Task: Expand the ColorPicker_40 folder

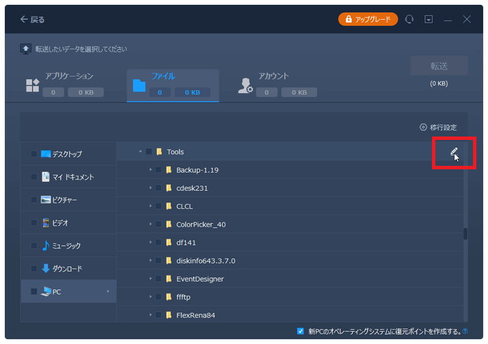Action: [150, 225]
